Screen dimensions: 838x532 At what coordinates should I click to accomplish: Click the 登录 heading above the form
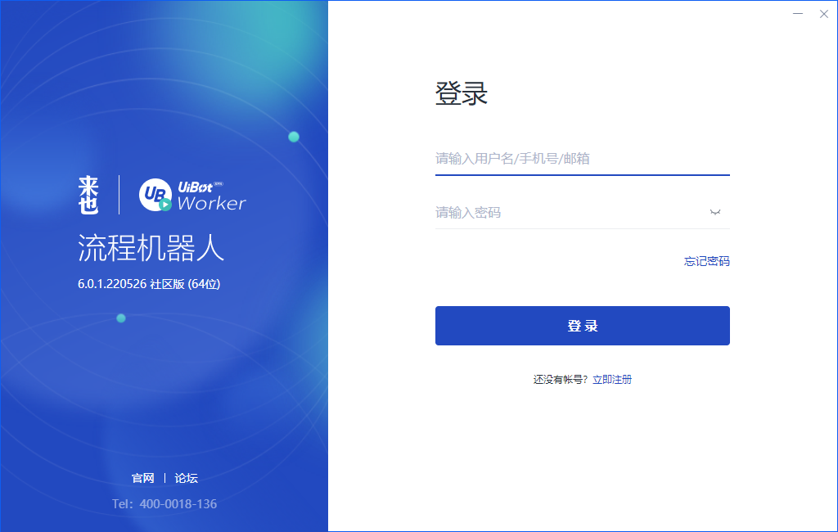tap(462, 94)
